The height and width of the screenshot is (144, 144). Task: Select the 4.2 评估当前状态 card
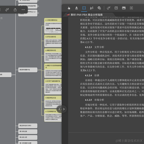53,41
